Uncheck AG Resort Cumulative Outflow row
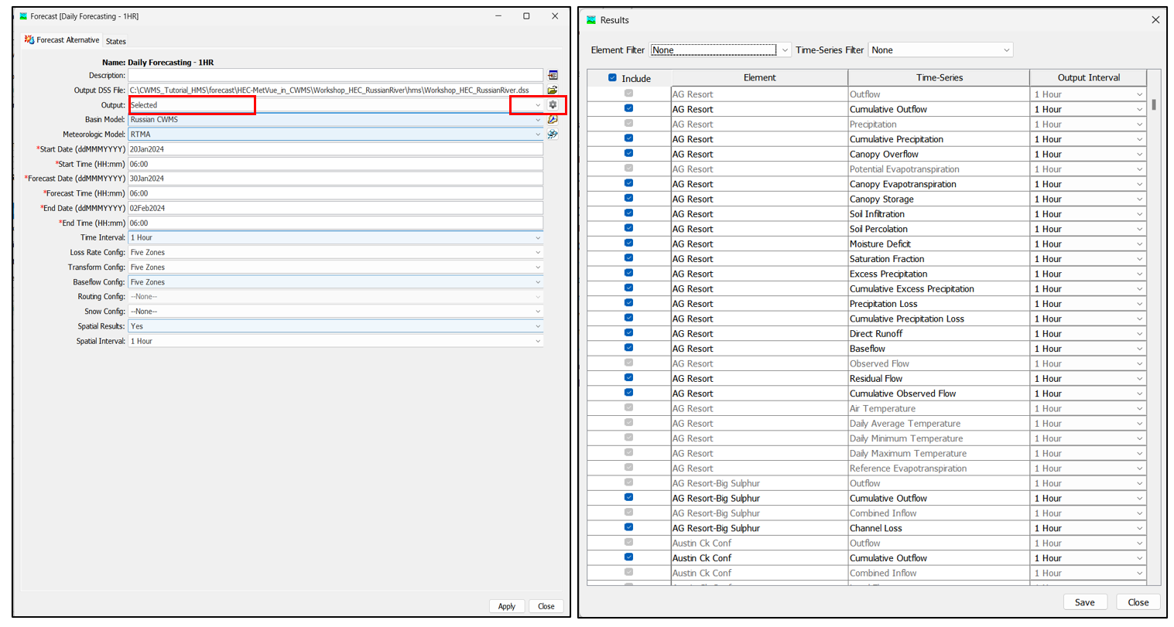The width and height of the screenshot is (1174, 627). click(628, 109)
